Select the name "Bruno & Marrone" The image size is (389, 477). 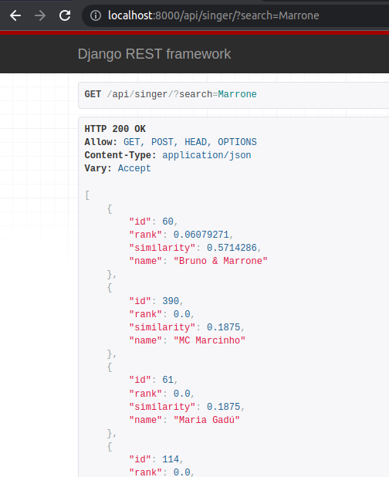coord(221,261)
